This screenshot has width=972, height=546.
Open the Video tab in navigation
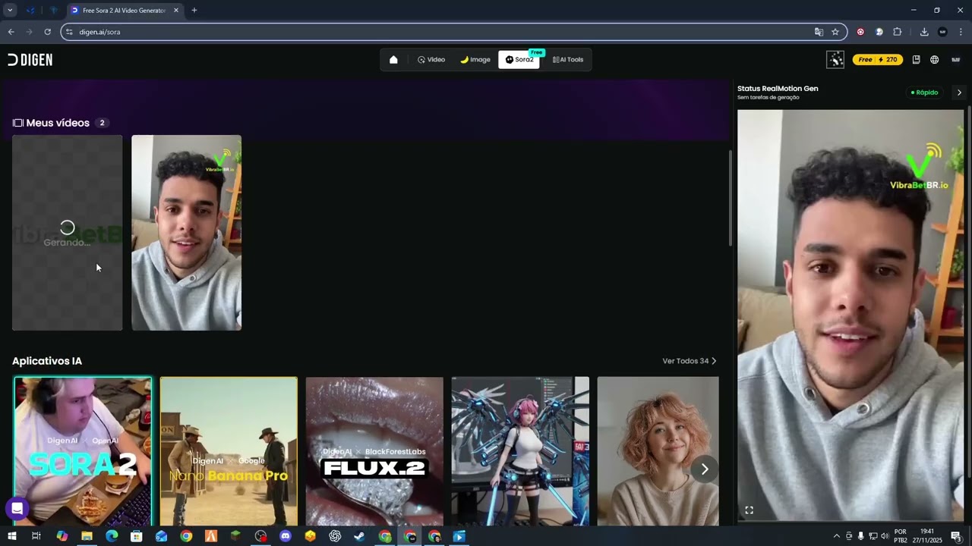click(x=431, y=60)
